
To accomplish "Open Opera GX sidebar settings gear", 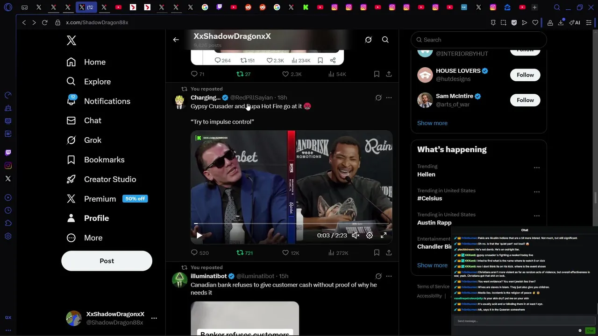I will point(8,237).
